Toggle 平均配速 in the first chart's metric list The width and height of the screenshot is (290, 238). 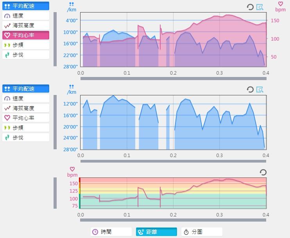[26, 6]
